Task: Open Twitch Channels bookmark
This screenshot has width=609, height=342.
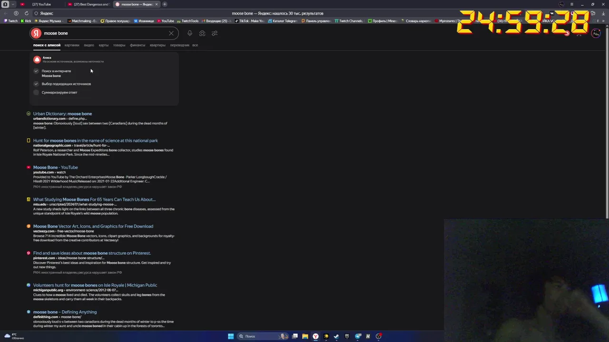Action: (x=349, y=21)
